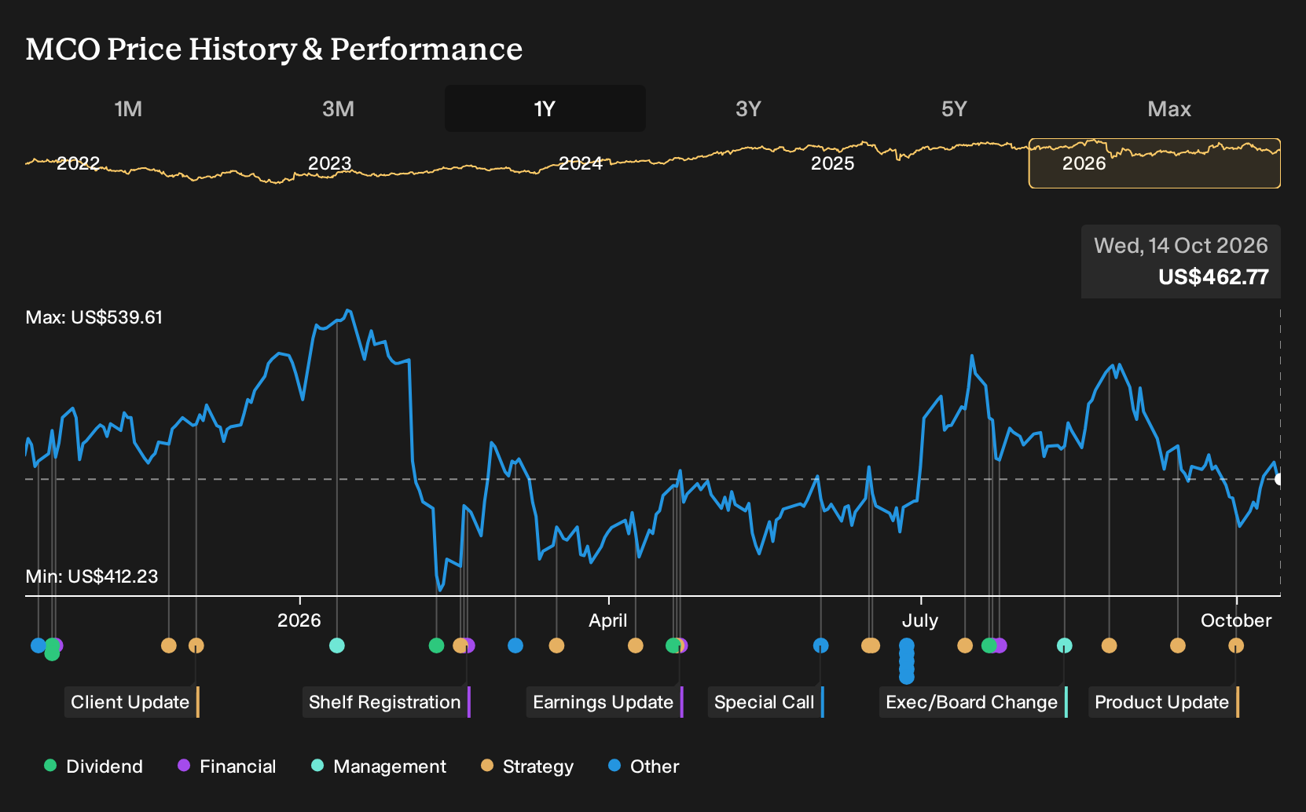Click the leftmost blue event marker

click(x=38, y=646)
